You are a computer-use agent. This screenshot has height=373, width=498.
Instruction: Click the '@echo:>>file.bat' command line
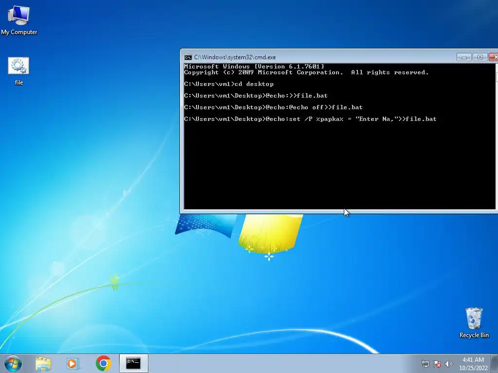(x=256, y=96)
